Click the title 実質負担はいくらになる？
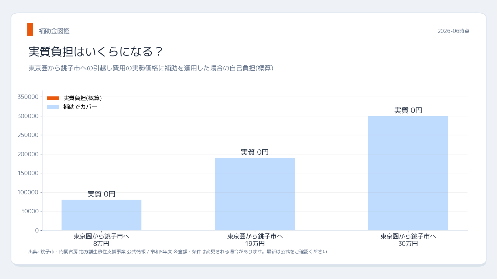Screen dimensions: 497x279 [96, 51]
